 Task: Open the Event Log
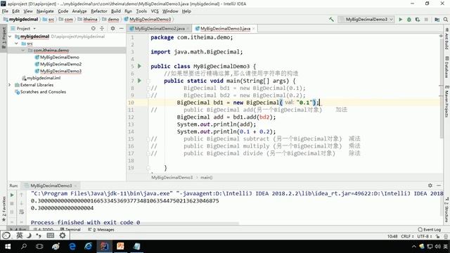pyautogui.click(x=430, y=230)
